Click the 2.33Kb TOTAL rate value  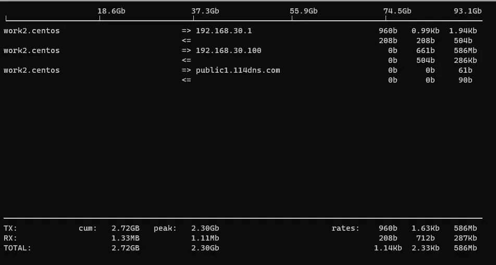(426, 248)
